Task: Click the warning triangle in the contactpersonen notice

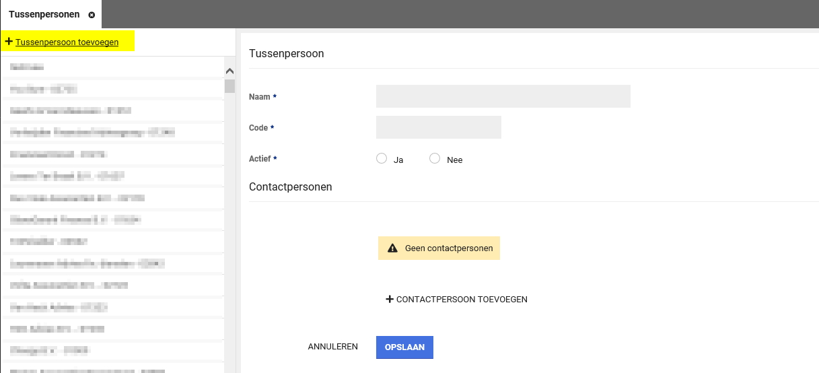Action: point(392,248)
